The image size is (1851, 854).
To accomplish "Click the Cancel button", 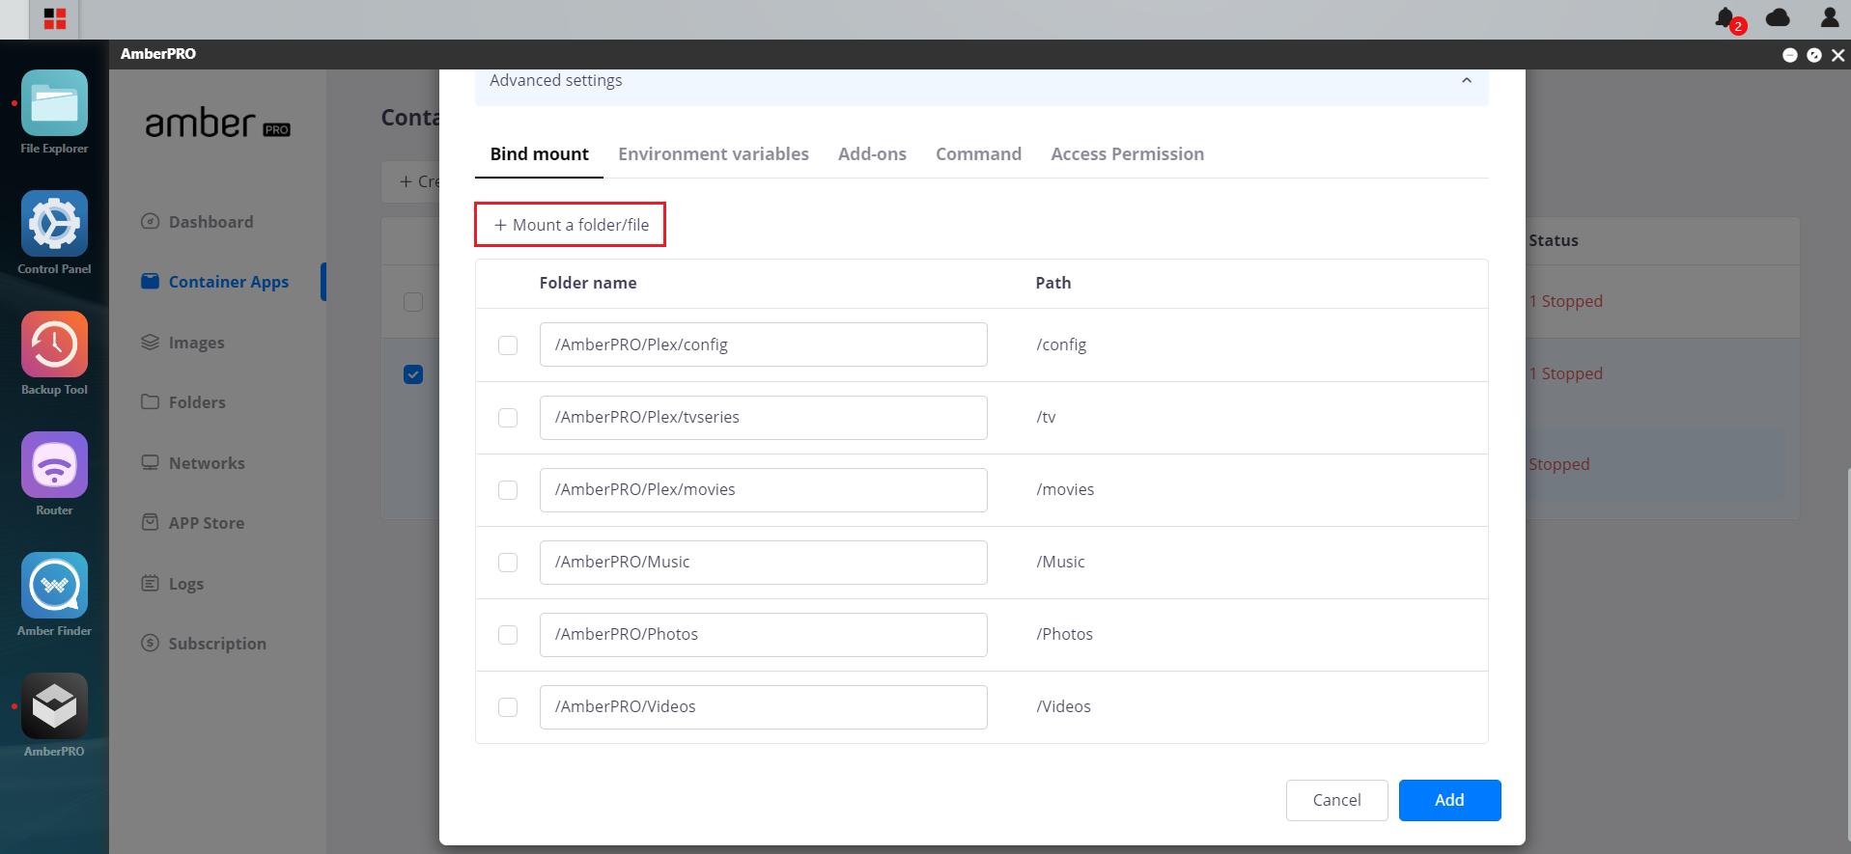I will tap(1336, 800).
